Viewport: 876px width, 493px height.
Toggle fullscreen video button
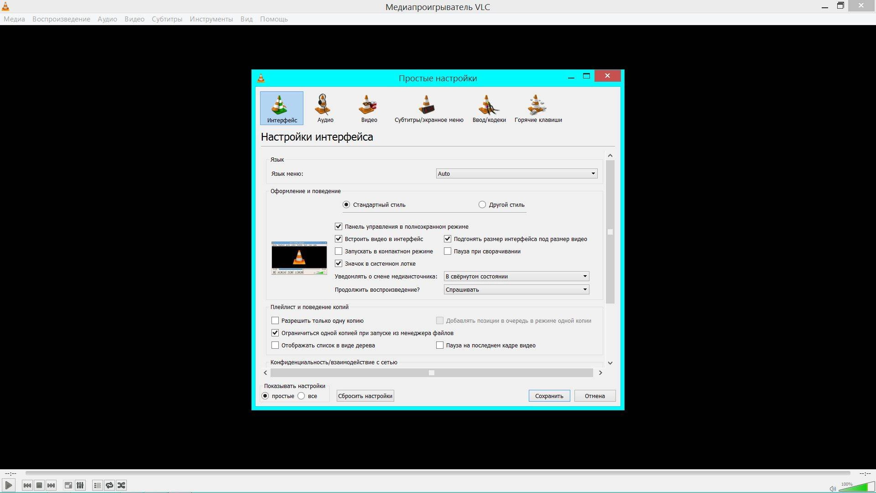(68, 485)
